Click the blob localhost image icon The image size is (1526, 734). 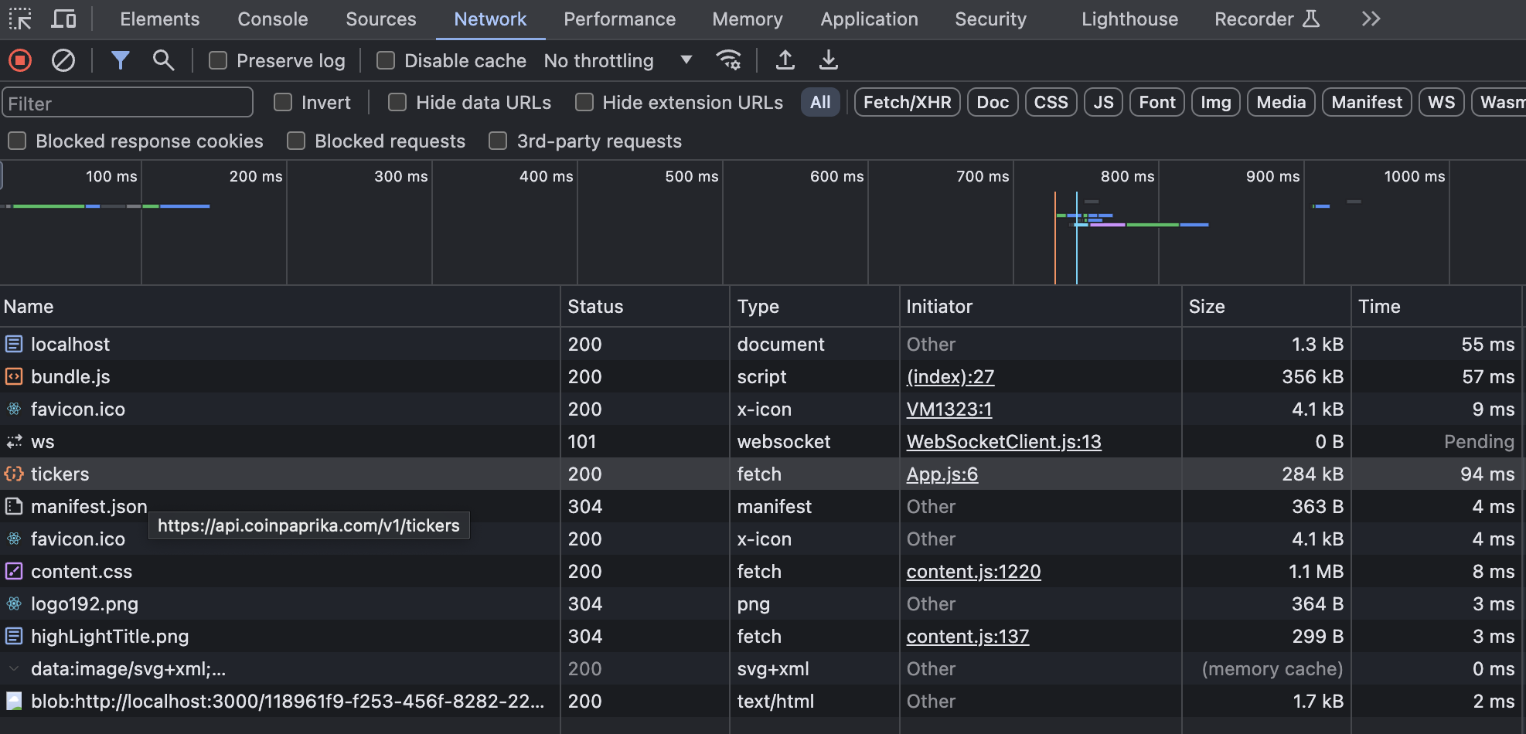click(x=14, y=701)
